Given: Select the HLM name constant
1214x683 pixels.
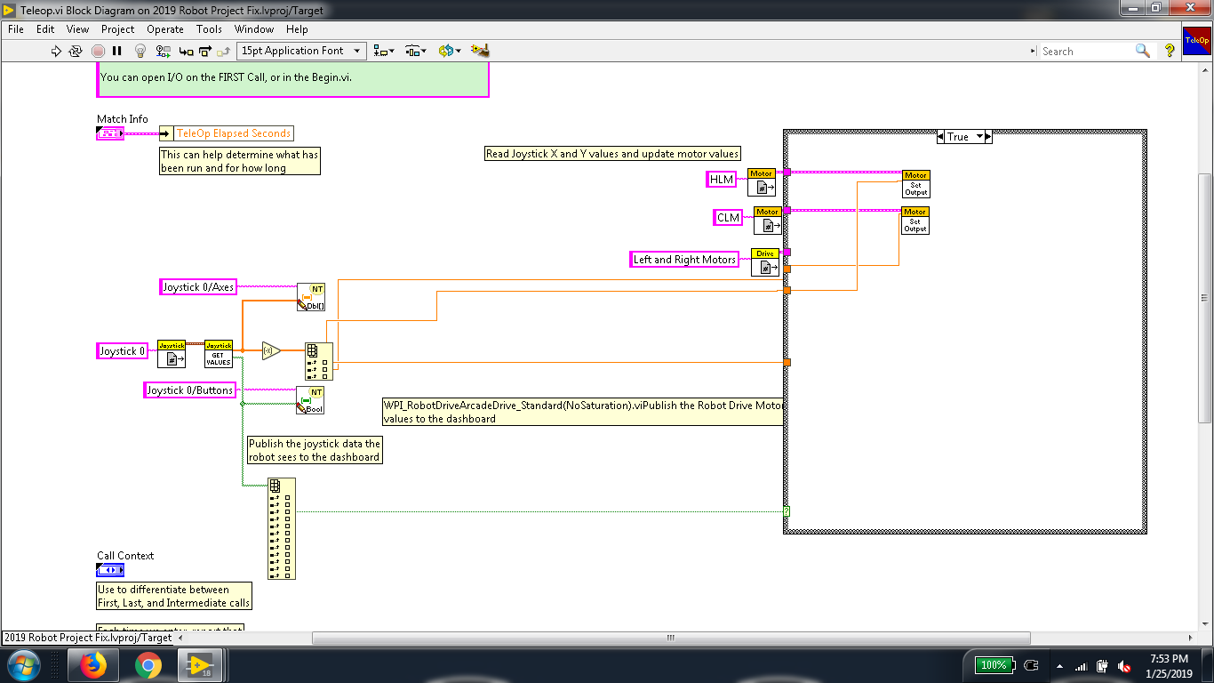Looking at the screenshot, I should [722, 180].
